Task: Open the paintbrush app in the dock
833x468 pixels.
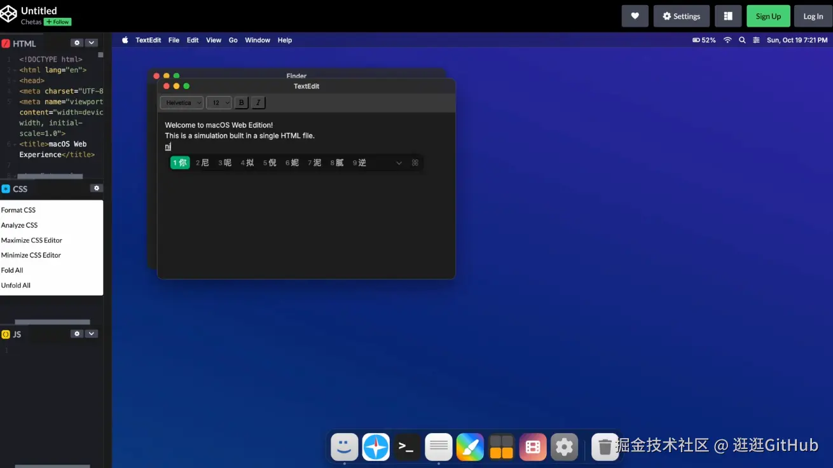Action: point(470,447)
